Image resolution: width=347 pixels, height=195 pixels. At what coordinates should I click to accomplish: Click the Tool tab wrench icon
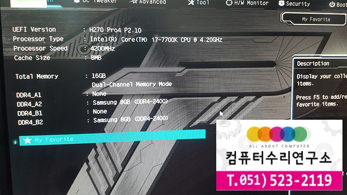pos(191,2)
